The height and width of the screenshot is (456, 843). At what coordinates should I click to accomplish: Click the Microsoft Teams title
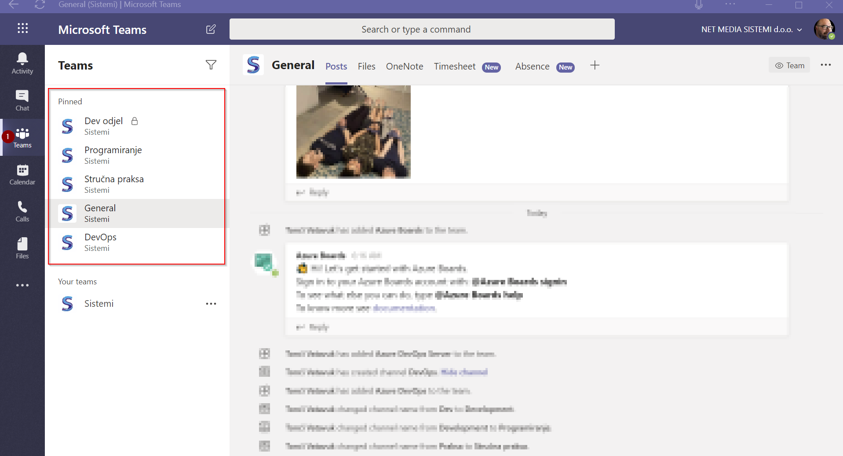(x=102, y=29)
